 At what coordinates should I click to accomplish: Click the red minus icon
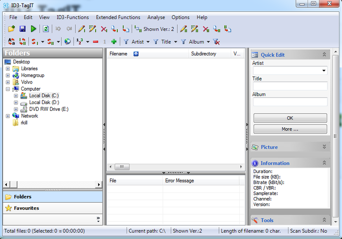pos(96,42)
